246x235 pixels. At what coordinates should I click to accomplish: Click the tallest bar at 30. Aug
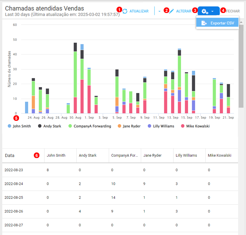pyautogui.click(x=75, y=77)
